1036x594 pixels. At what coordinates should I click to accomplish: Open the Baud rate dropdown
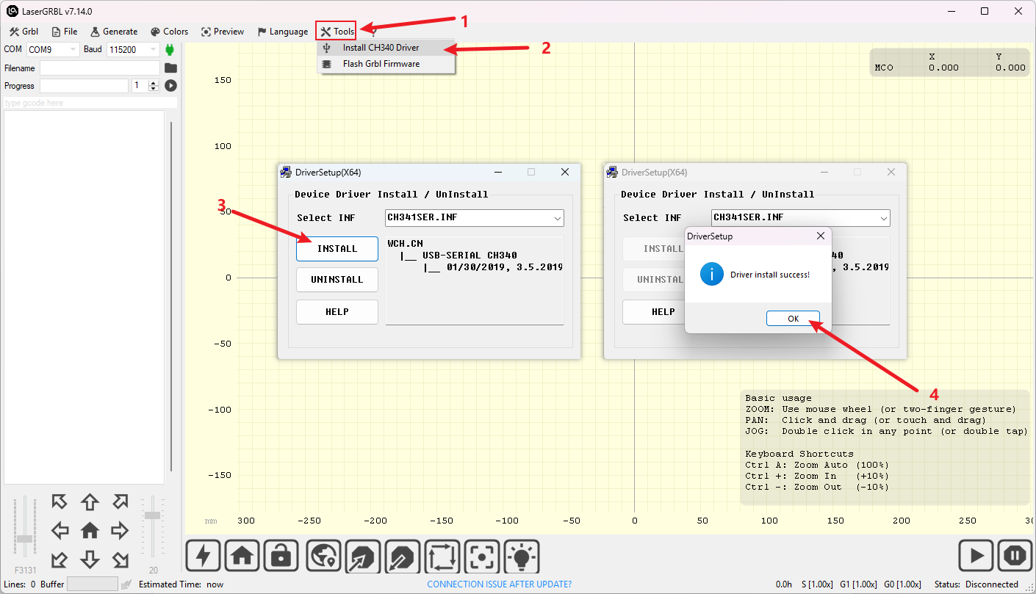[x=154, y=50]
